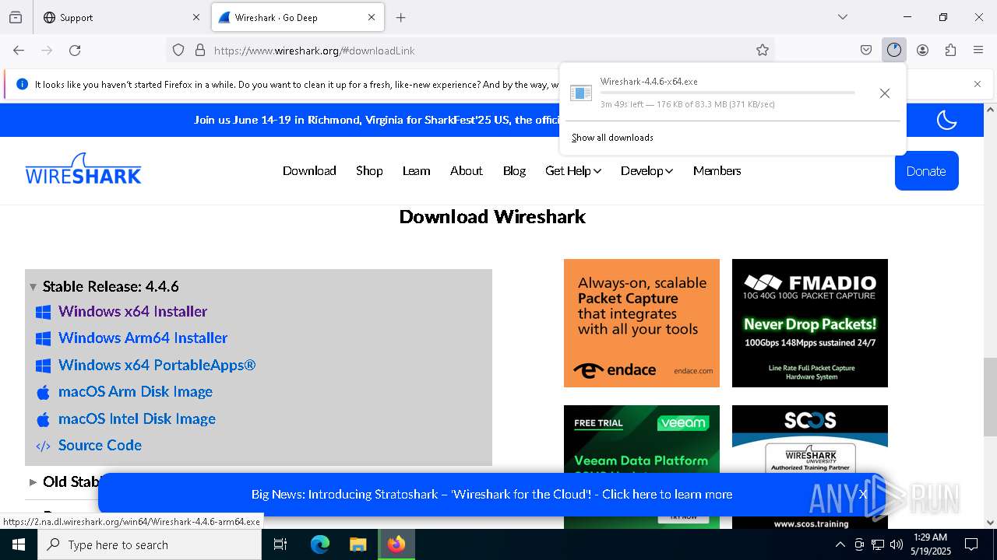The height and width of the screenshot is (560, 997).
Task: Download the macOS Arm Disk Image
Action: 136,391
